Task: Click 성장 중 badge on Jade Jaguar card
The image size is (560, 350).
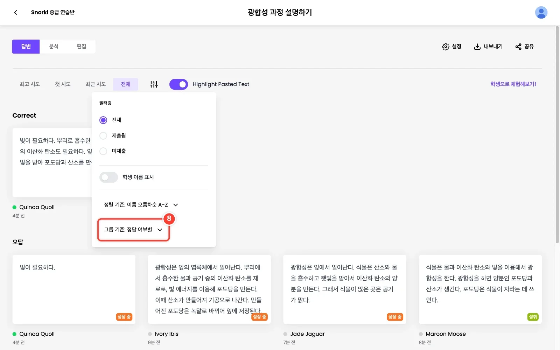Action: click(x=395, y=317)
